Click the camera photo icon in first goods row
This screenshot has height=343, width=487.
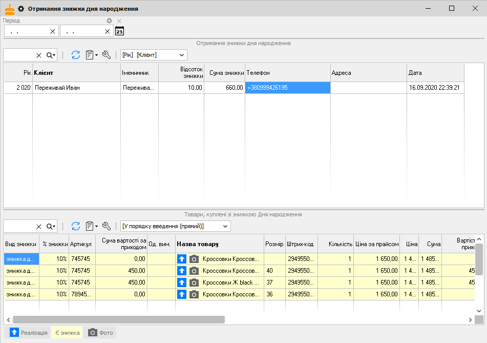[194, 259]
